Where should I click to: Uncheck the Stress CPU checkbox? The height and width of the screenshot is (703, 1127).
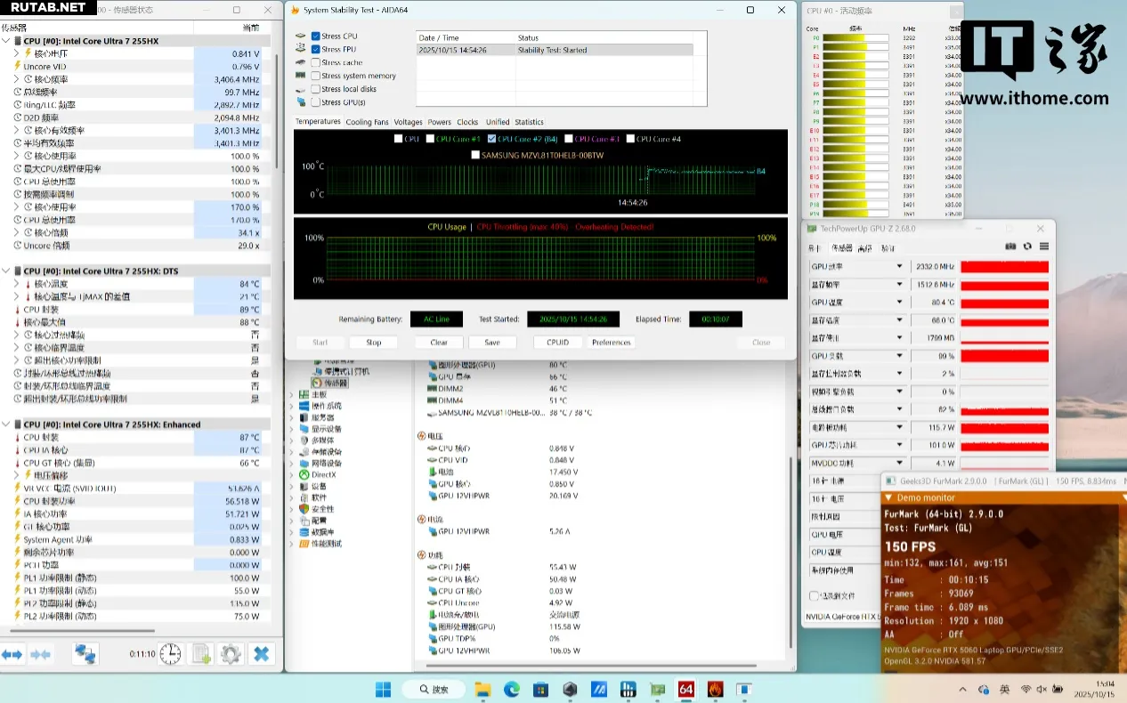[x=315, y=36]
